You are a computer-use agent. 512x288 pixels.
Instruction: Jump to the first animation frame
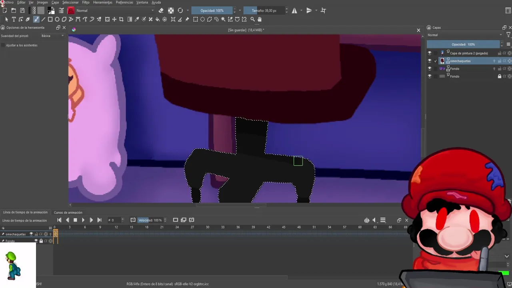[x=59, y=220]
